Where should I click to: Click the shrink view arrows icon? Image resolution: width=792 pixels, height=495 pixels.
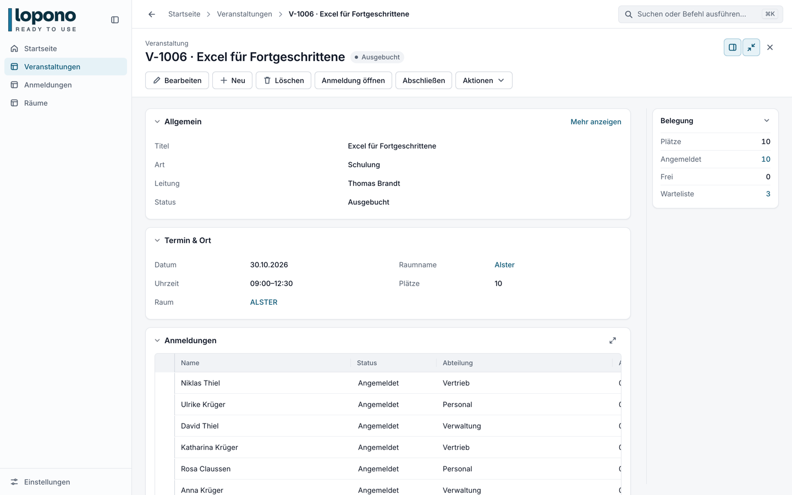[751, 47]
